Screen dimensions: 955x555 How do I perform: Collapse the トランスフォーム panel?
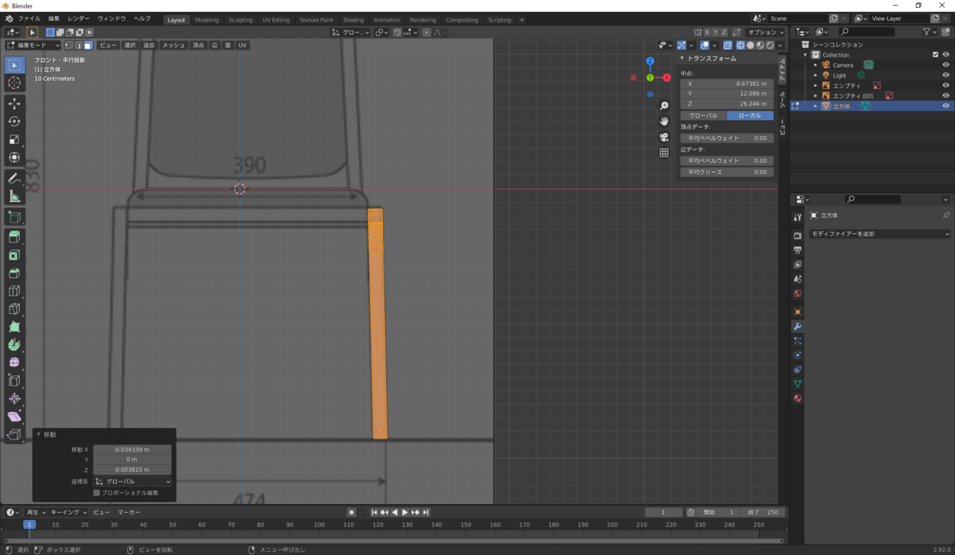tap(682, 58)
